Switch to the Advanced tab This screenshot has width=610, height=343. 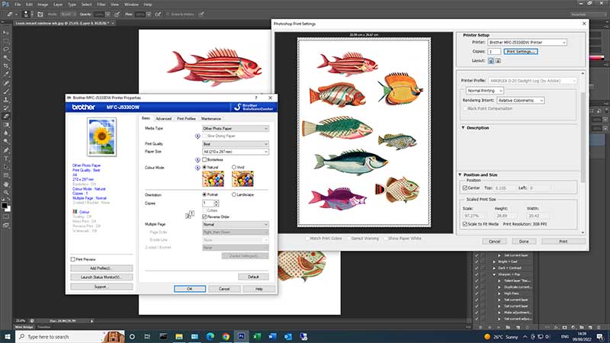163,119
